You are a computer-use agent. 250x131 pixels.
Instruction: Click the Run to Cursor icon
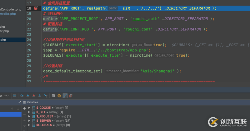[x=46, y=96]
